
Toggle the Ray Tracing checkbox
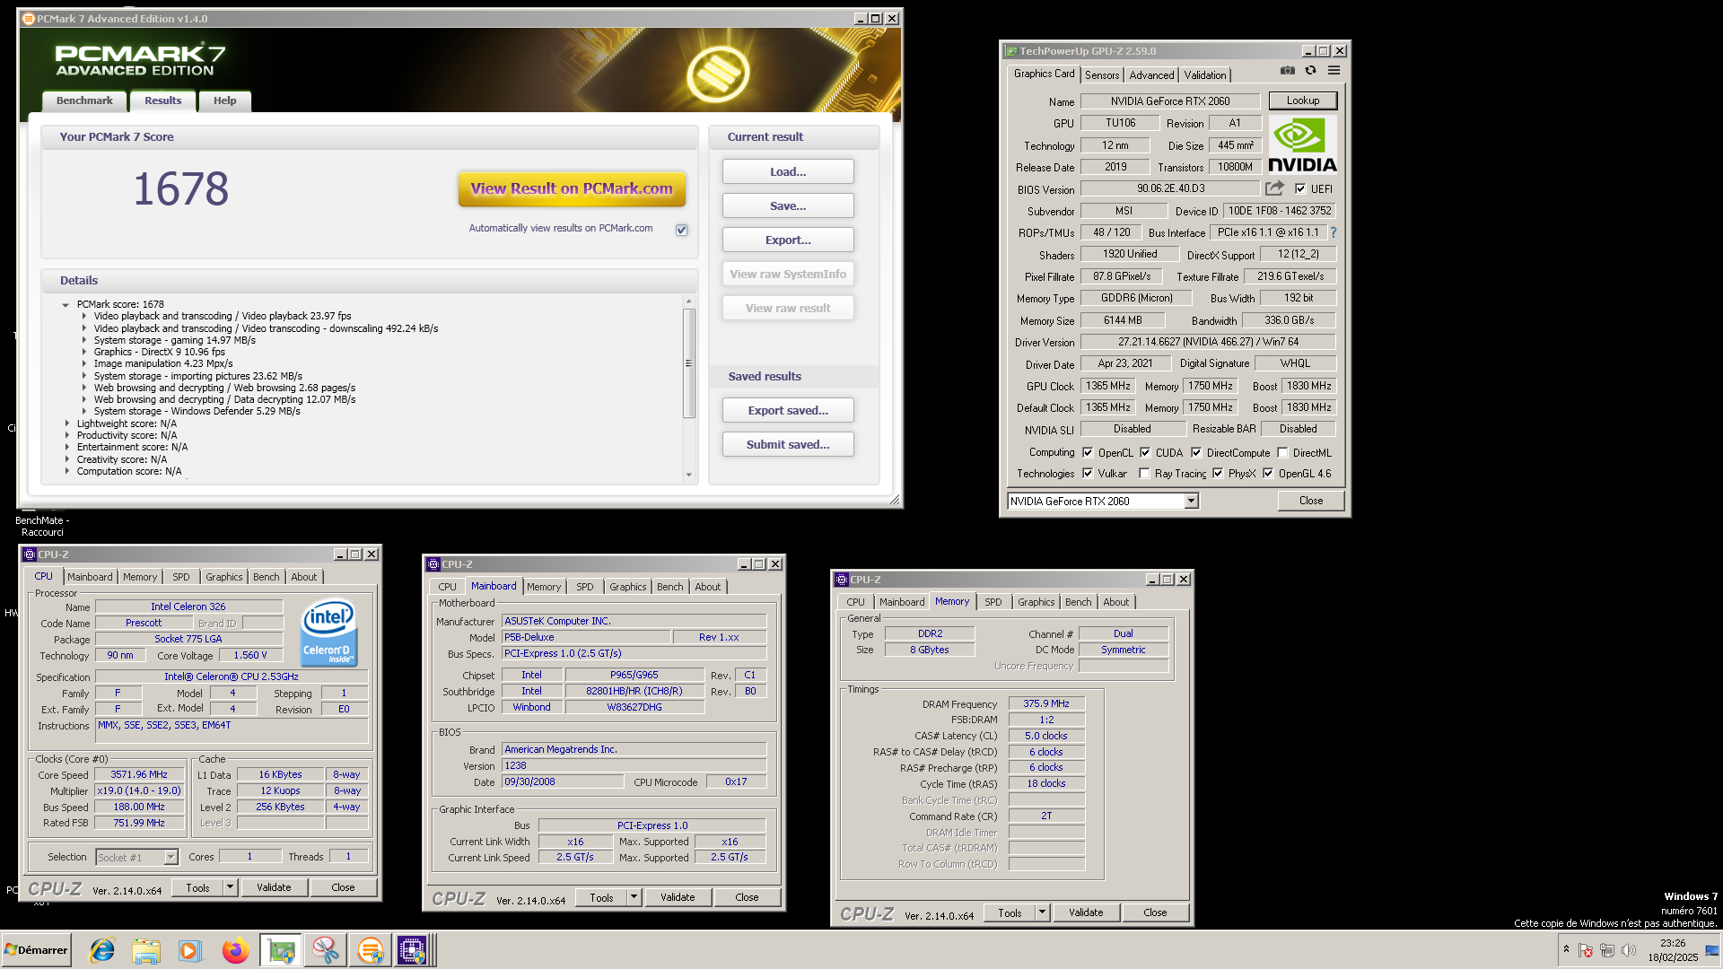pos(1144,473)
